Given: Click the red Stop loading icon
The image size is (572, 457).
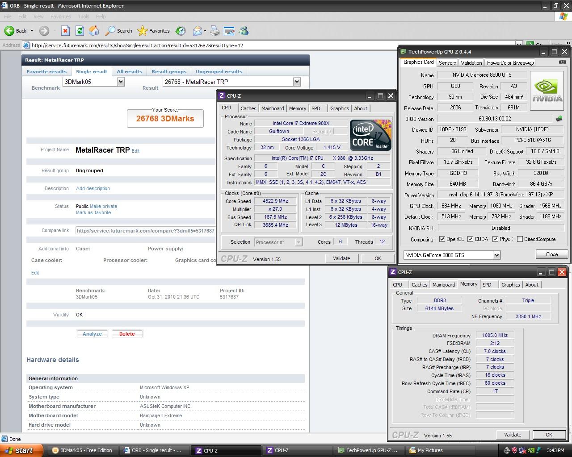Looking at the screenshot, I should tap(65, 31).
